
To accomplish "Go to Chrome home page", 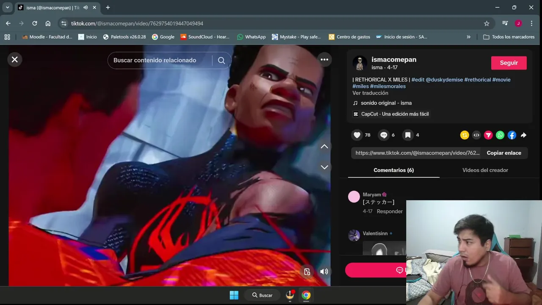I will coord(48,23).
